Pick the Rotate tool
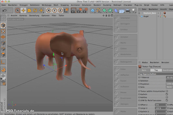 (x=35, y=10)
